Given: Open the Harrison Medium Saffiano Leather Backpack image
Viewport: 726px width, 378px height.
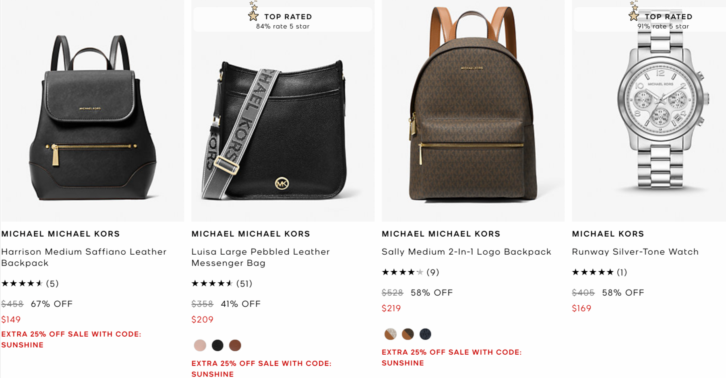Looking at the screenshot, I should tap(93, 111).
